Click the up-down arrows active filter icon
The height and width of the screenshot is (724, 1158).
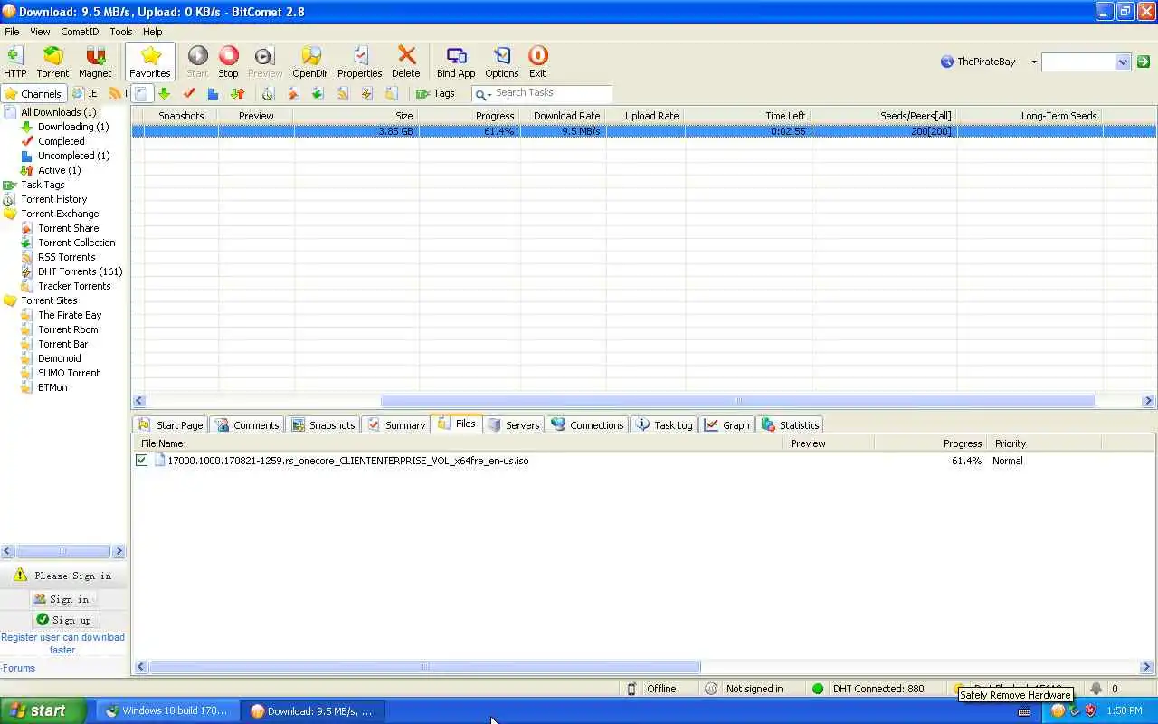pos(237,93)
